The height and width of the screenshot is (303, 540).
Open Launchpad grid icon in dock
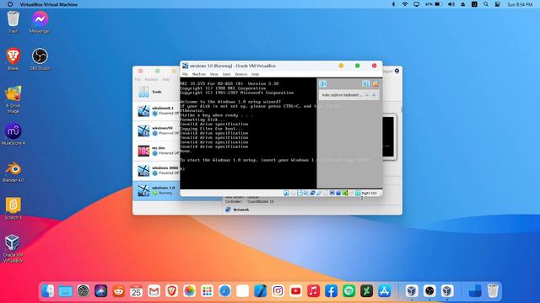pyautogui.click(x=207, y=291)
